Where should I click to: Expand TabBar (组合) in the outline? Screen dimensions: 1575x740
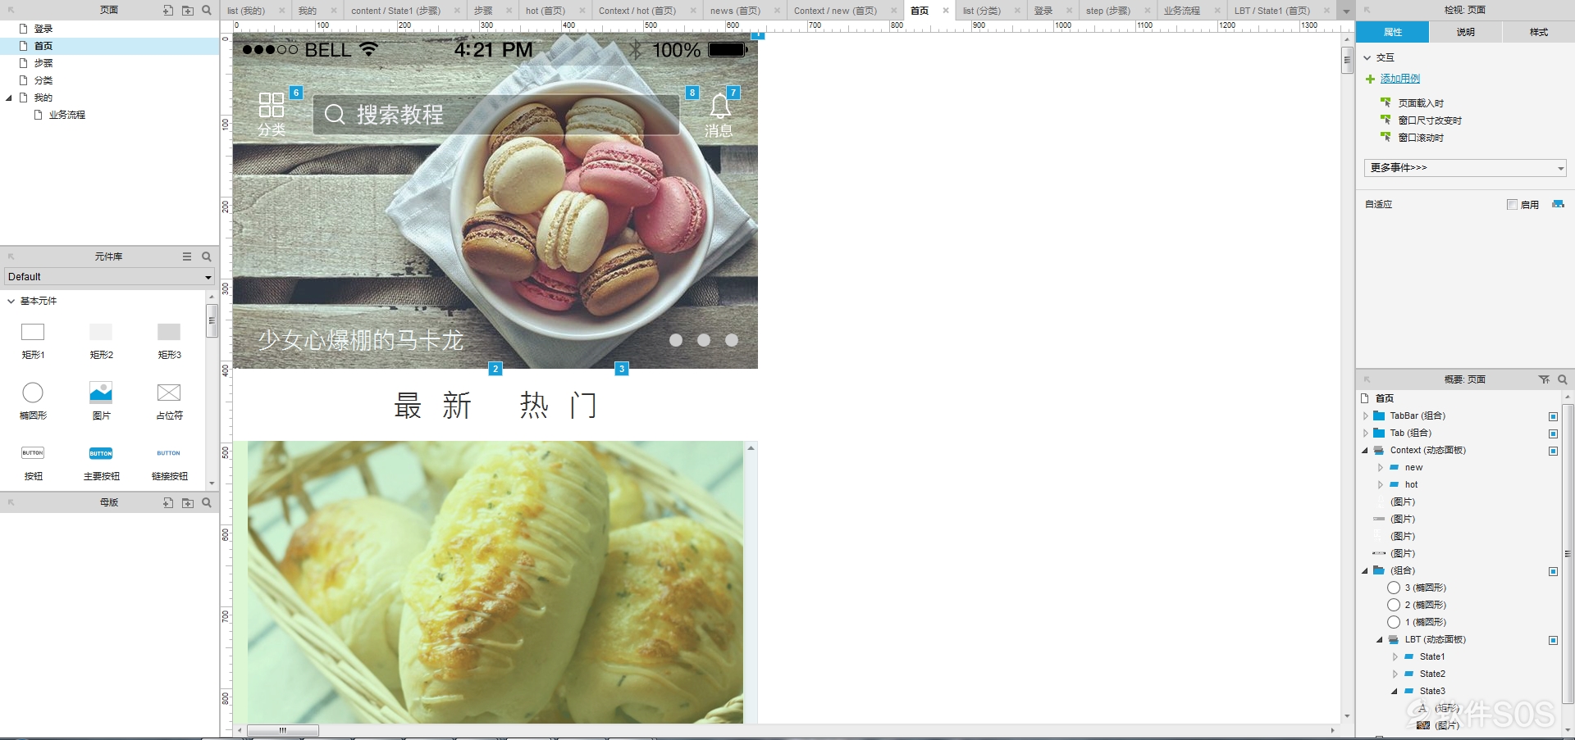1366,415
